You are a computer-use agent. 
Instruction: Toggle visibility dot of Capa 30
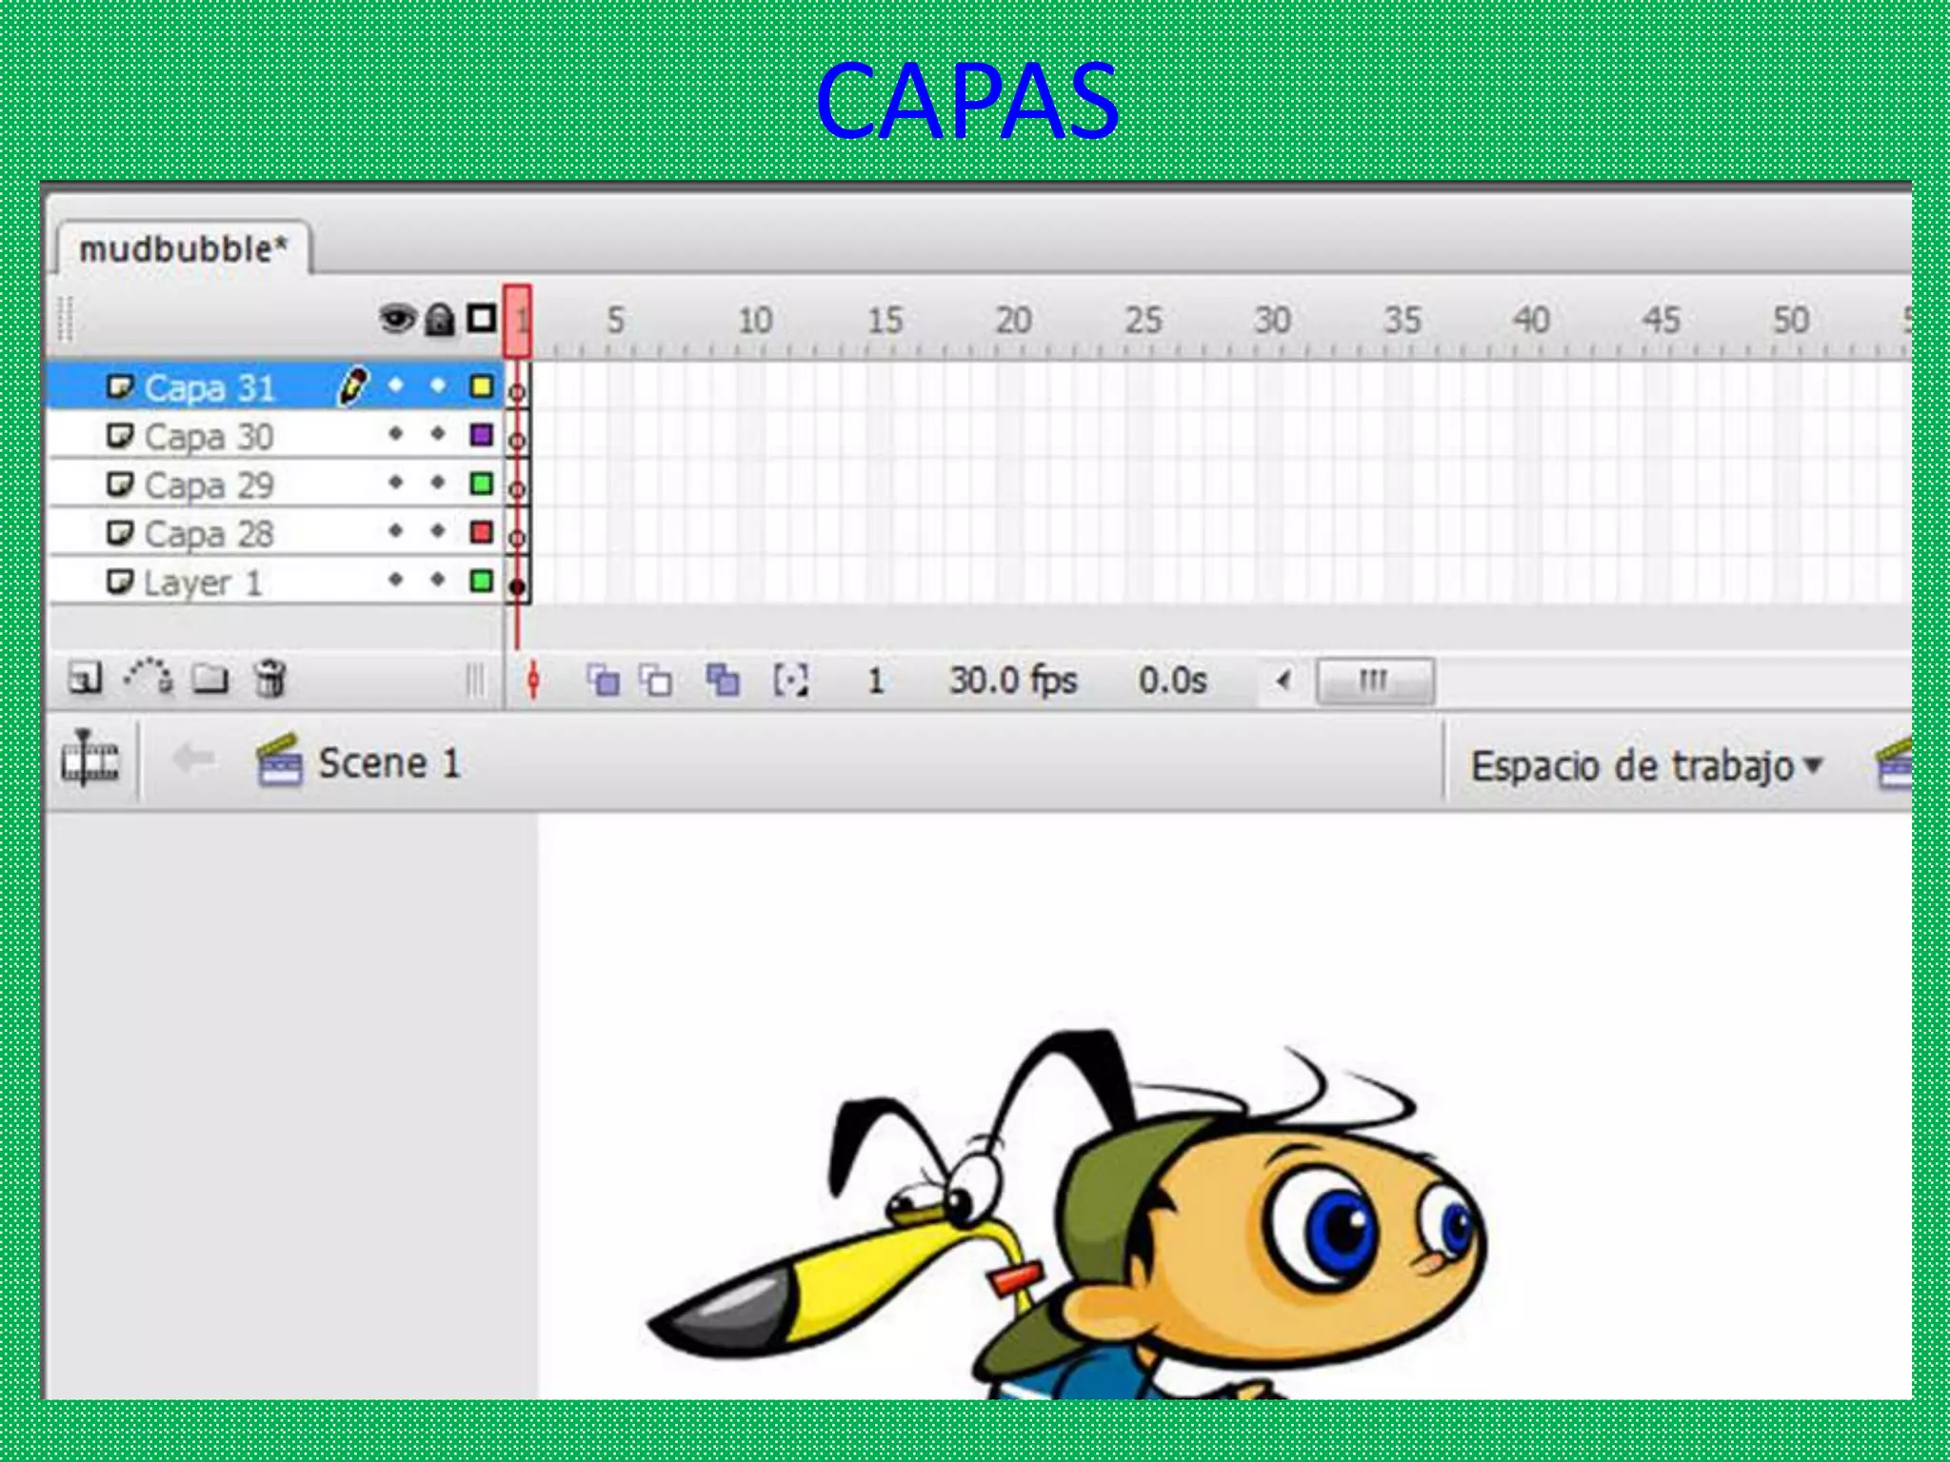tap(396, 435)
